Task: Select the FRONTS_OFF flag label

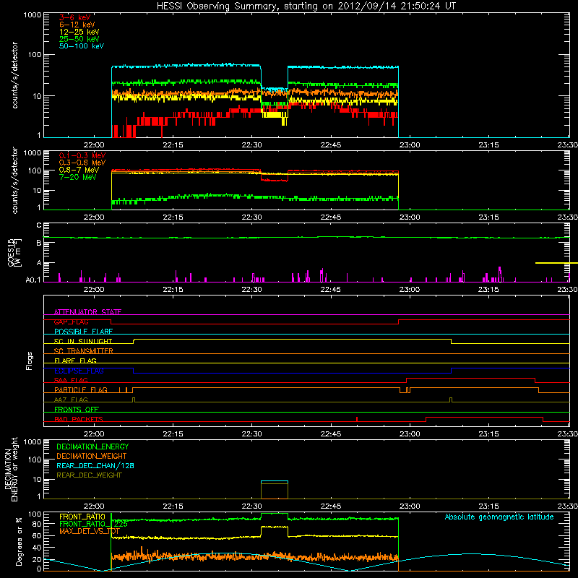Action: [77, 410]
